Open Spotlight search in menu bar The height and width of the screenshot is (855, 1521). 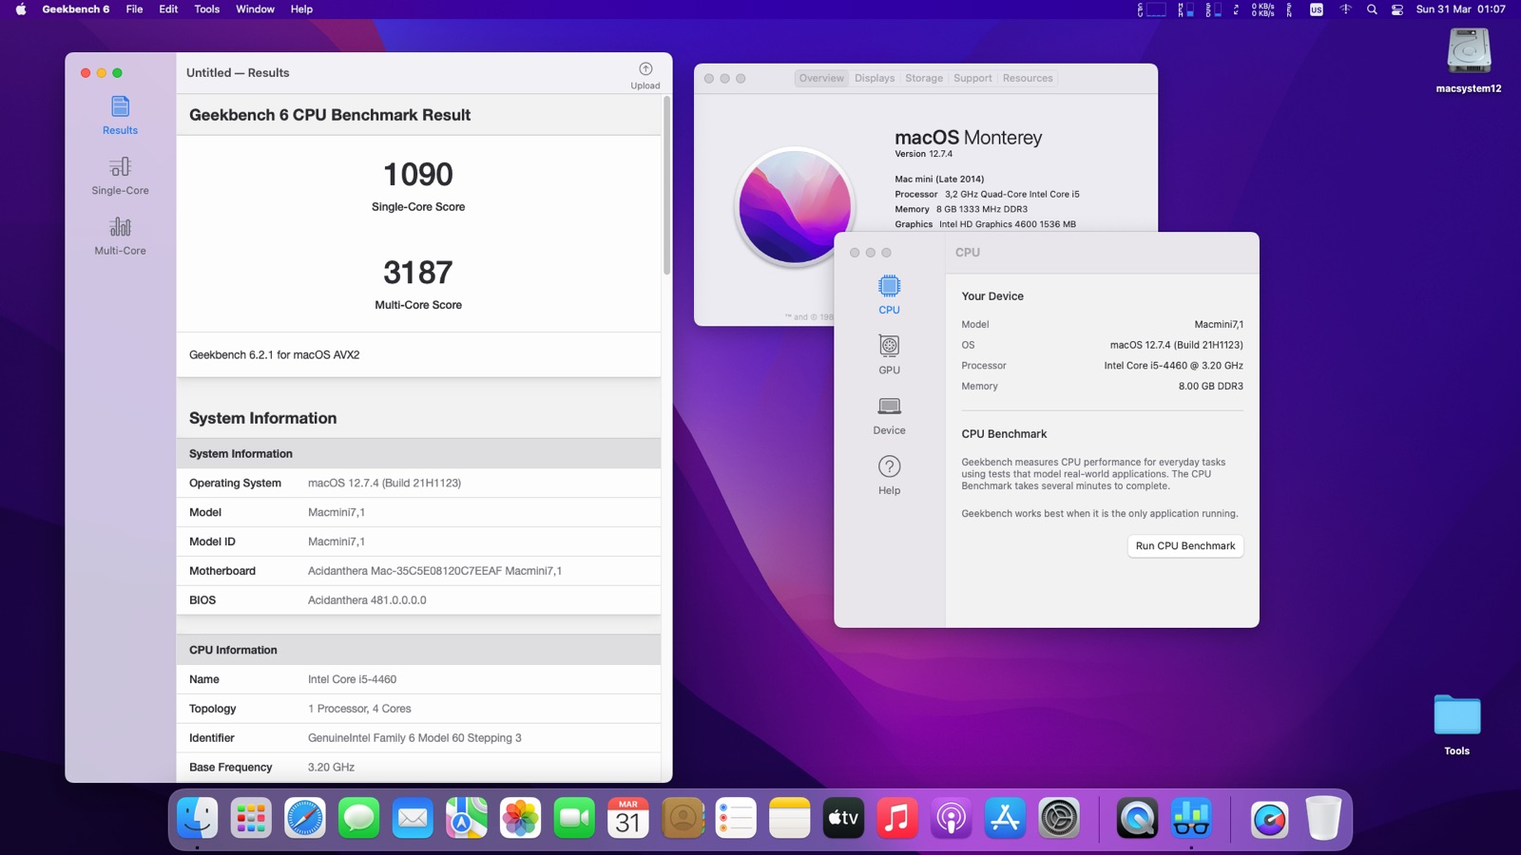coord(1372,9)
